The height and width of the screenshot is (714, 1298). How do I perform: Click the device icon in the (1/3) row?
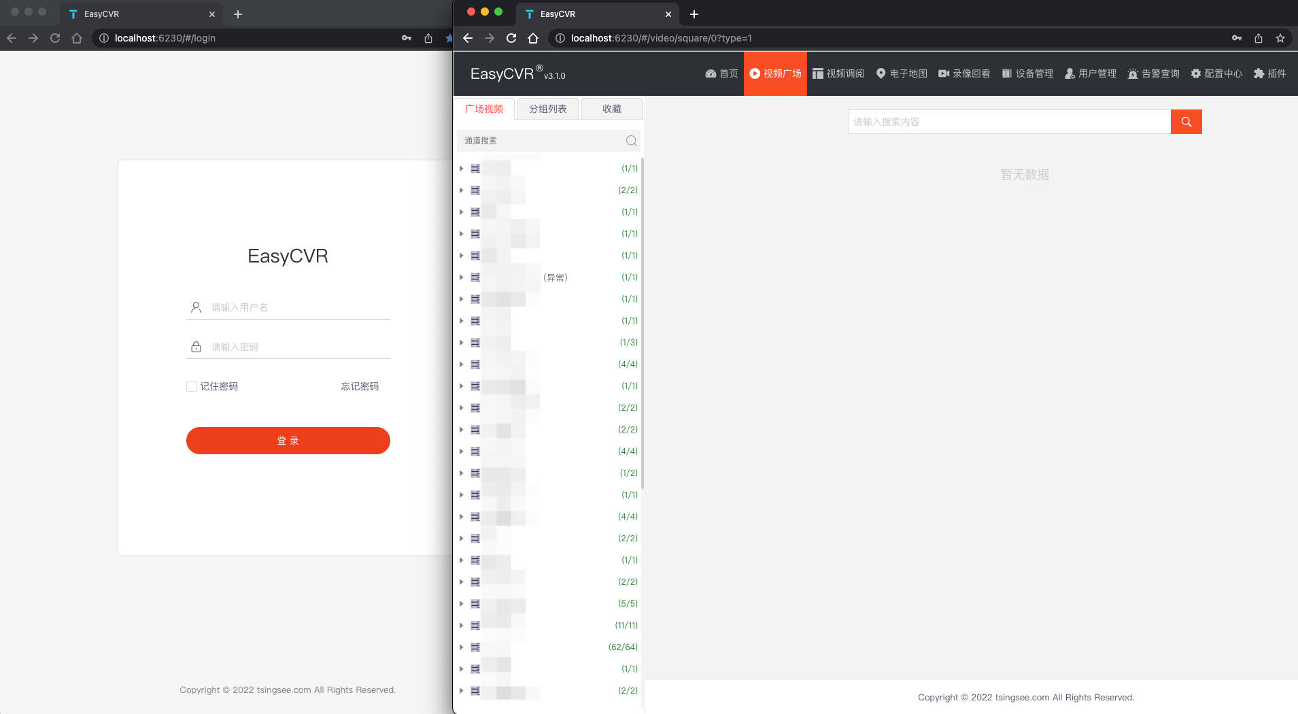[475, 343]
